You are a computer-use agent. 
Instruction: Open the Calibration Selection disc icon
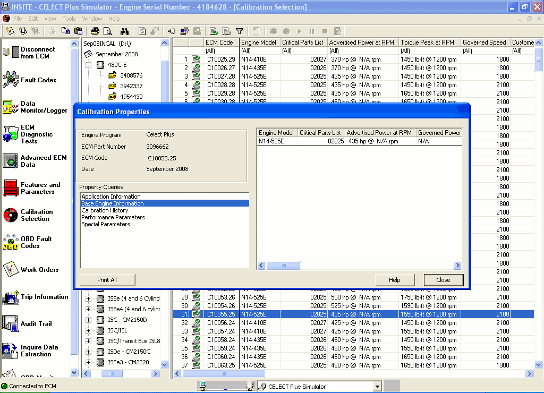[x=11, y=215]
